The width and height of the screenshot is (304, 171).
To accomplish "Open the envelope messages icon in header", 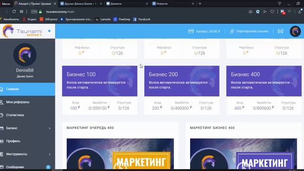I will click(x=280, y=31).
